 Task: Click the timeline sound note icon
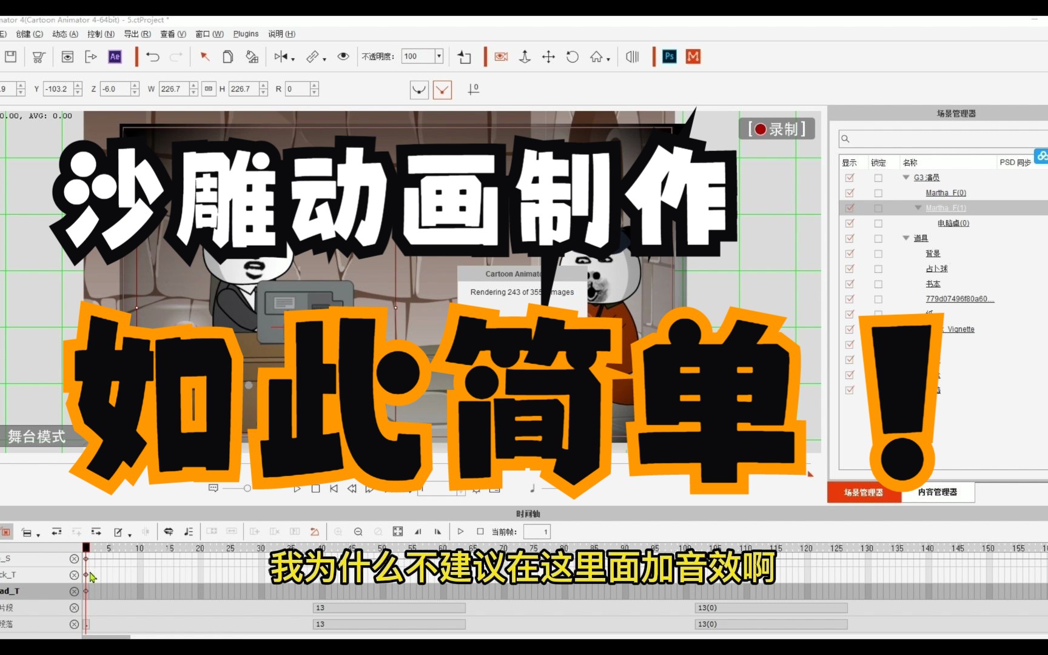pyautogui.click(x=189, y=532)
